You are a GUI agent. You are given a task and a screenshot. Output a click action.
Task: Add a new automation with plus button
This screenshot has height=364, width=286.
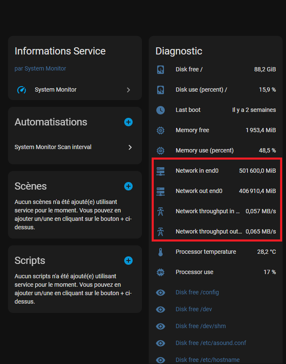tap(128, 122)
